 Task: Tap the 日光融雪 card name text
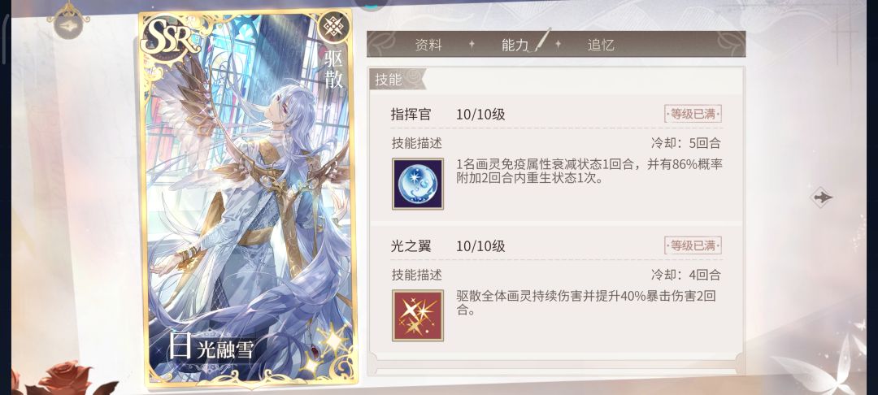coord(211,347)
